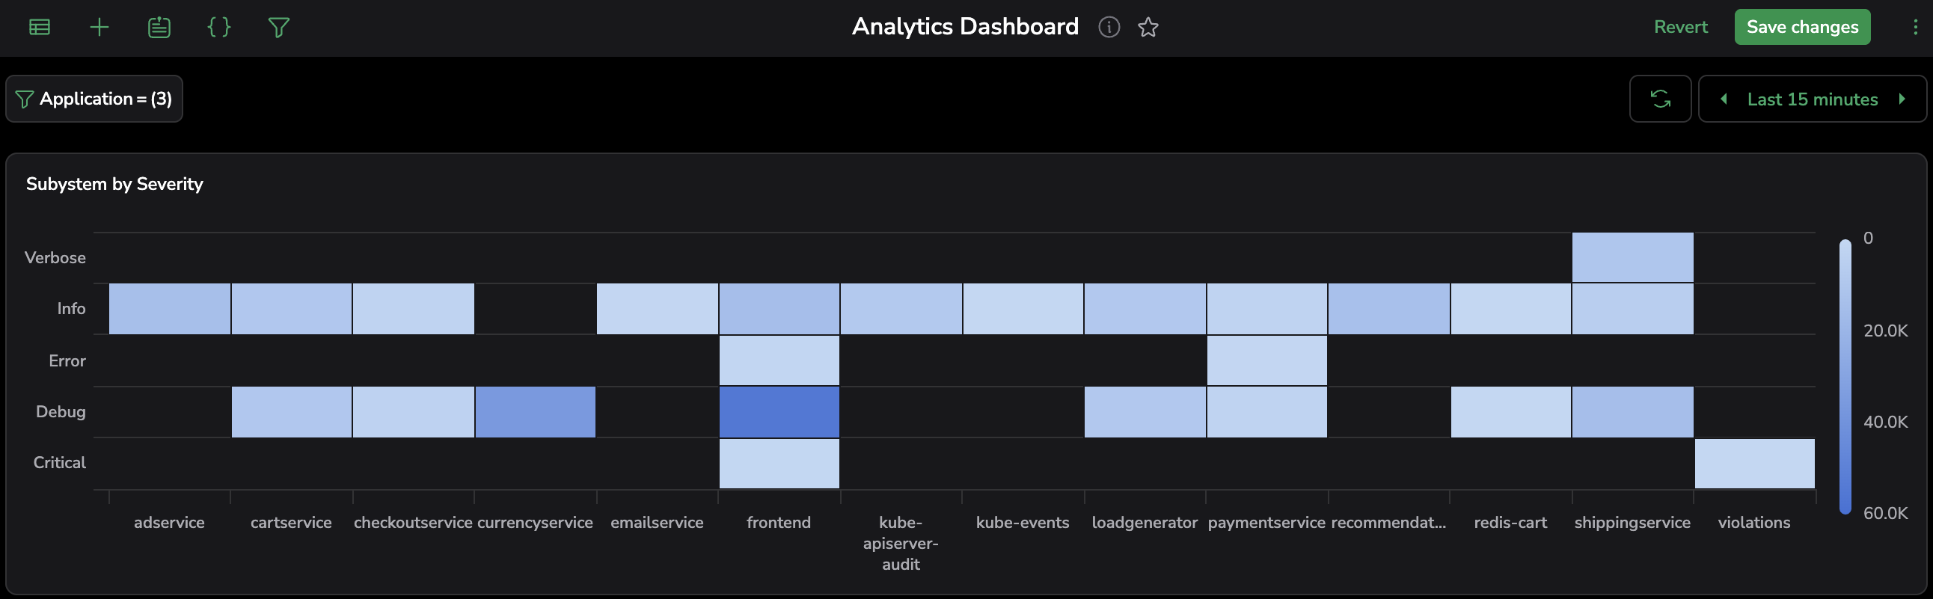Viewport: 1933px width, 599px height.
Task: Click the violations Critical heatmap cell
Action: coord(1753,464)
